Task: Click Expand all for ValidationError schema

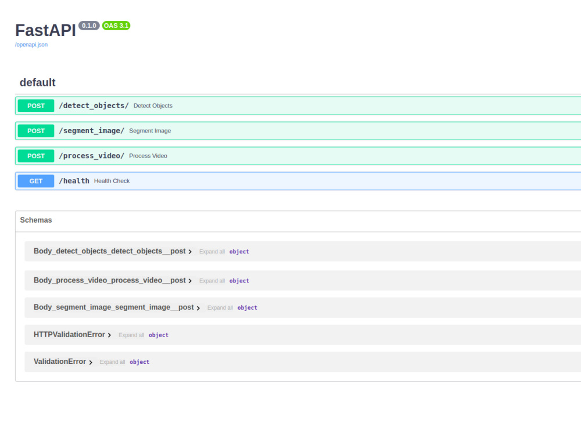Action: pyautogui.click(x=112, y=362)
